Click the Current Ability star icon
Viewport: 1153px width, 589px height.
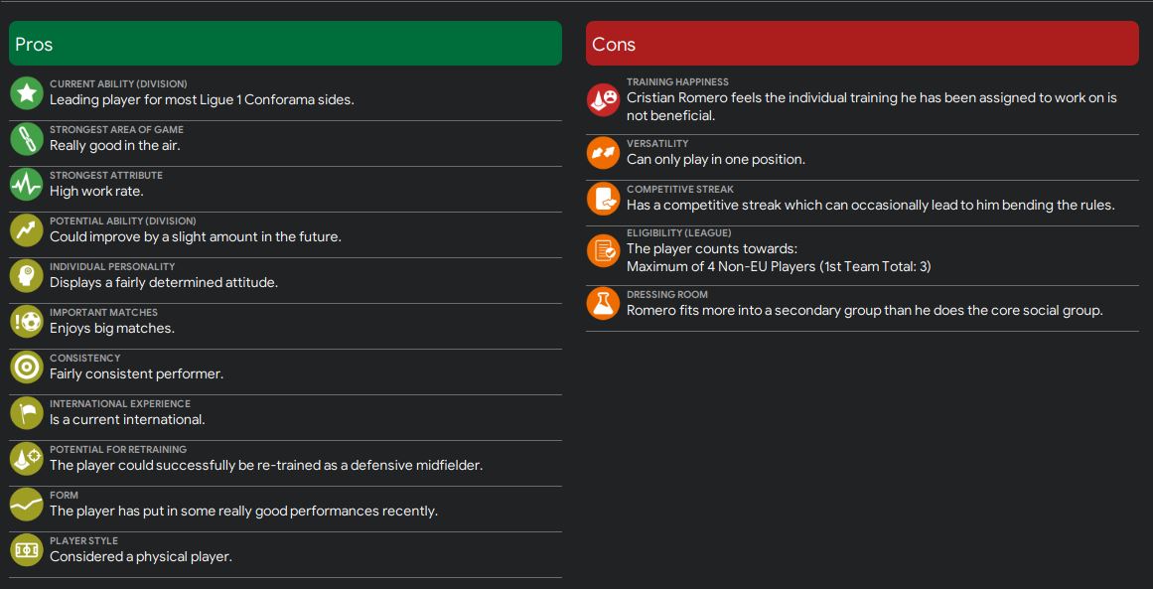coord(27,93)
